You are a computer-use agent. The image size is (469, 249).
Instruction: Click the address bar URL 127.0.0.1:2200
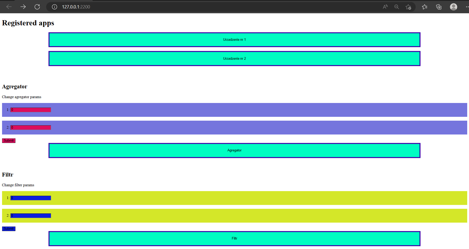pos(76,7)
